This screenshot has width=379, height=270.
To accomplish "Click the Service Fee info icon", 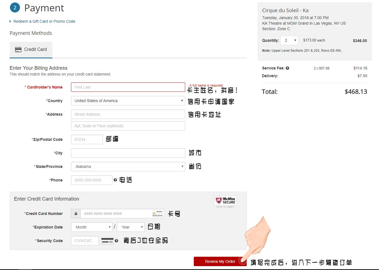I will [x=288, y=68].
